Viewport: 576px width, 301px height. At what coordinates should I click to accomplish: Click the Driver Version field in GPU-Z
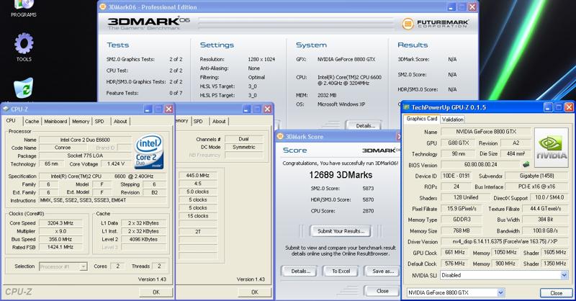click(505, 241)
